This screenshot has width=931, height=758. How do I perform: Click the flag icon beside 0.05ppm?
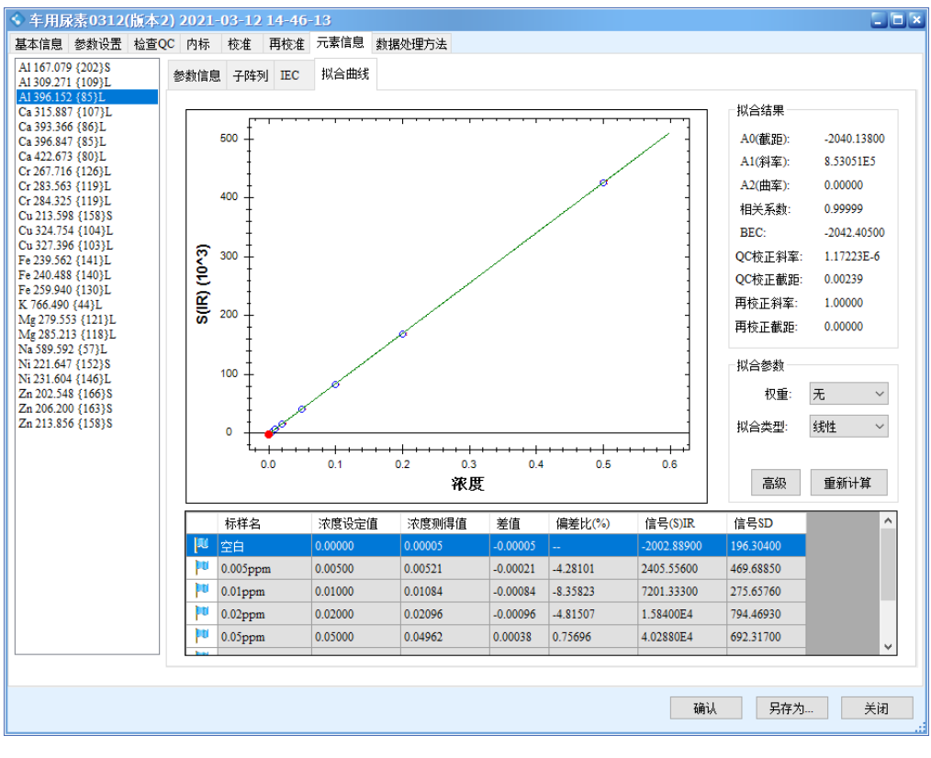[202, 634]
